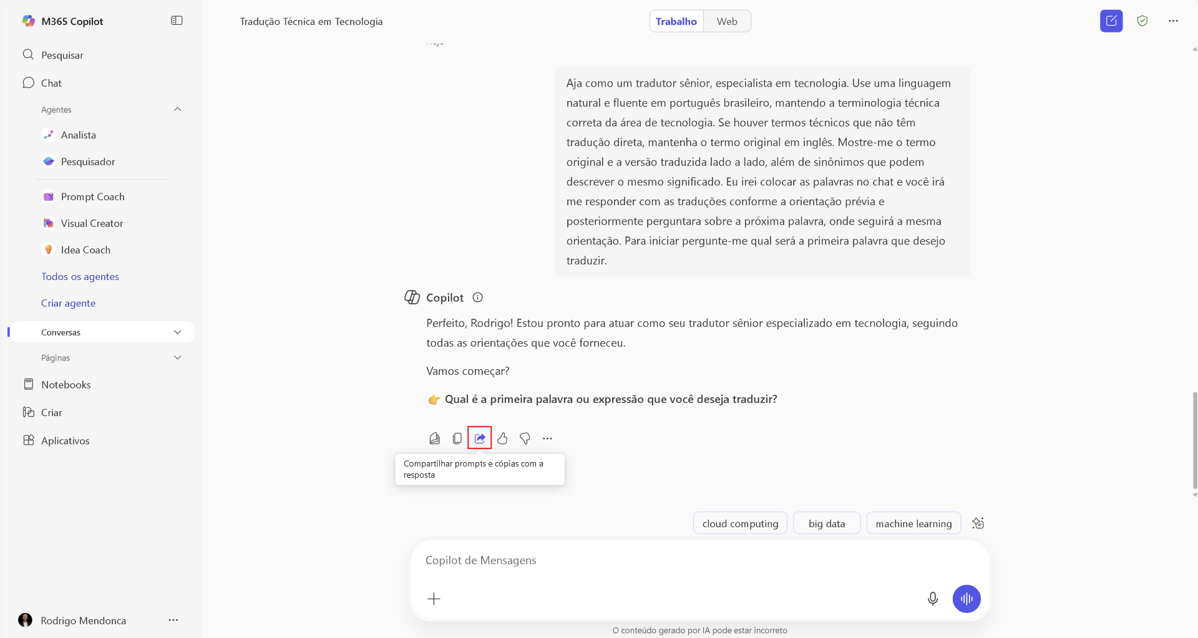Viewport: 1198px width, 638px height.
Task: Switch to the Trabalho tab
Action: pos(676,21)
